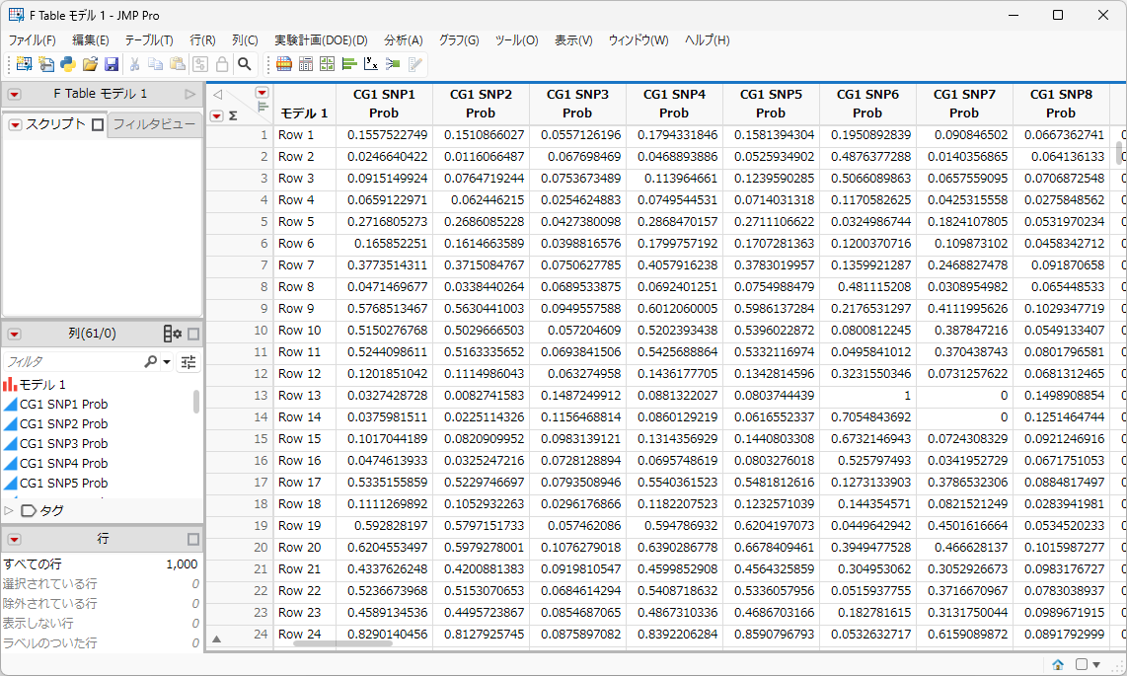Open the 分析(A) menu
1127x676 pixels.
pyautogui.click(x=404, y=40)
